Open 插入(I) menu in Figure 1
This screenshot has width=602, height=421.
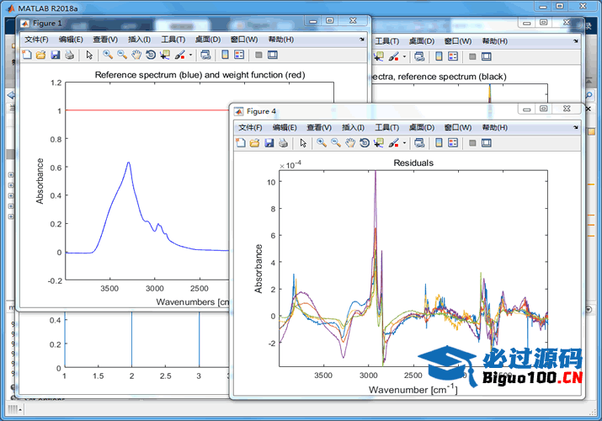[x=139, y=40]
